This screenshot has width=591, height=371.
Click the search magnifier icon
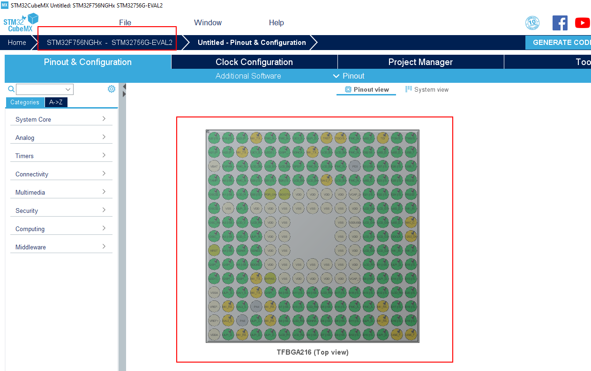point(11,89)
